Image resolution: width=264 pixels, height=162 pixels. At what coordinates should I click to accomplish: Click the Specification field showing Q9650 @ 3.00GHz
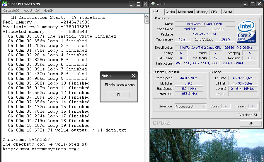pyautogui.click(x=216, y=48)
